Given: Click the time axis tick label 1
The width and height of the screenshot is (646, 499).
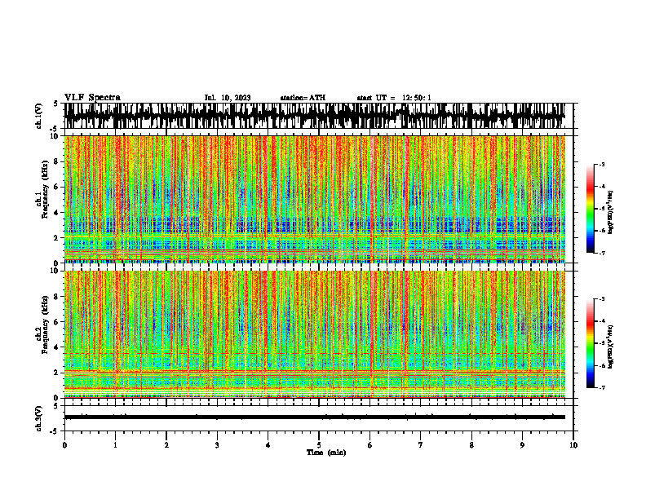Looking at the screenshot, I should (x=115, y=445).
